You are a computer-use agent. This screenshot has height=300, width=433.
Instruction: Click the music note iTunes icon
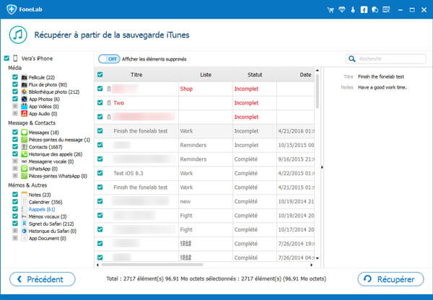pyautogui.click(x=18, y=35)
